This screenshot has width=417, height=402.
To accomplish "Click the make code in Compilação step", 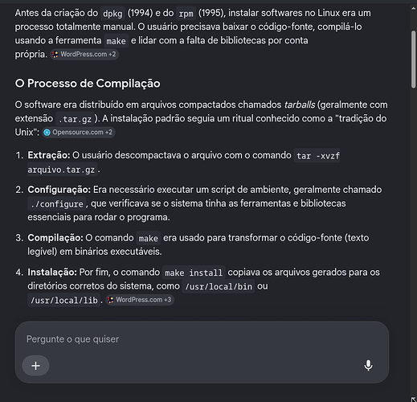I will 149,238.
